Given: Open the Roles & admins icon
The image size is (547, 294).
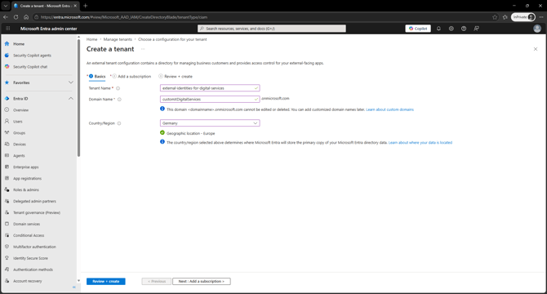Looking at the screenshot, I should point(7,189).
